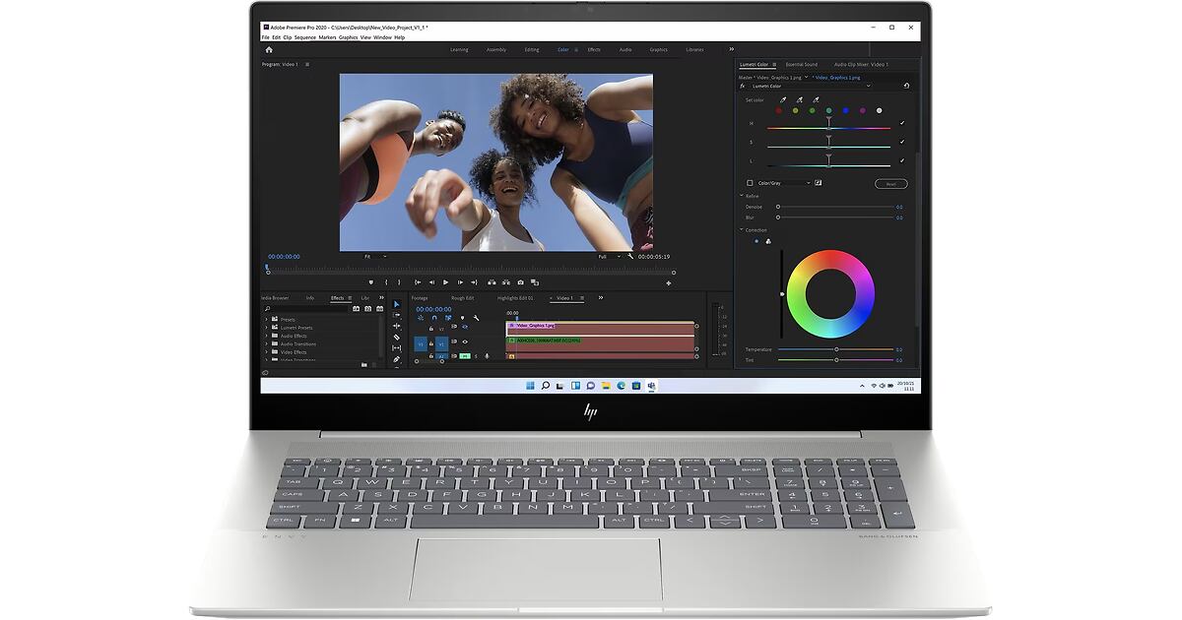Click the Export Frame camera icon
The height and width of the screenshot is (620, 1182).
521,282
